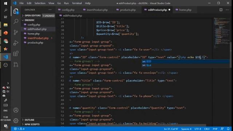
Task: Open the Extensions view
Action: coord(16,53)
